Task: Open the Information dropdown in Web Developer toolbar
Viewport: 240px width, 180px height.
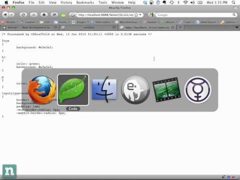Action: 102,22
